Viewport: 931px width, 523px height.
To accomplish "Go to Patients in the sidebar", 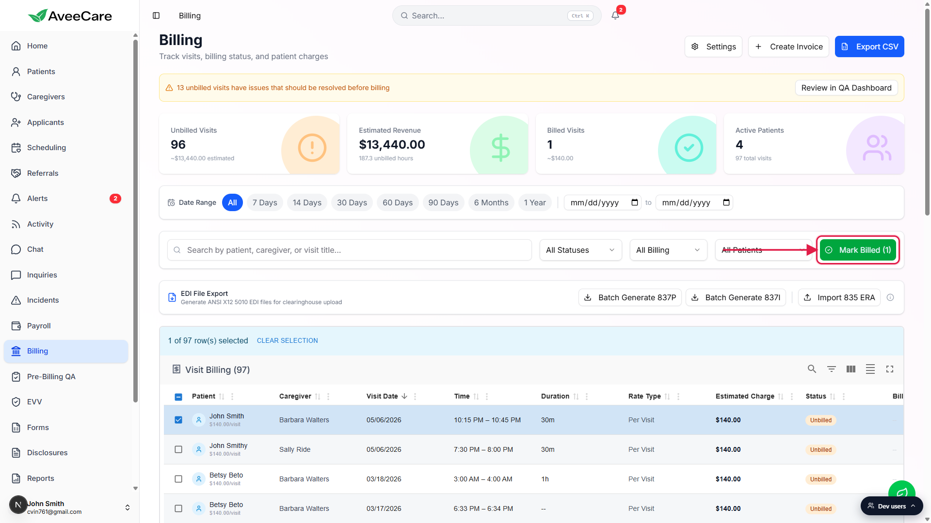I will [66, 72].
